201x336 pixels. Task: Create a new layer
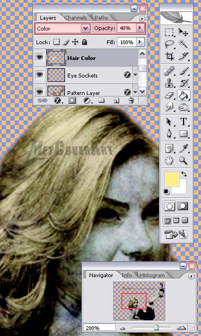coord(116,100)
